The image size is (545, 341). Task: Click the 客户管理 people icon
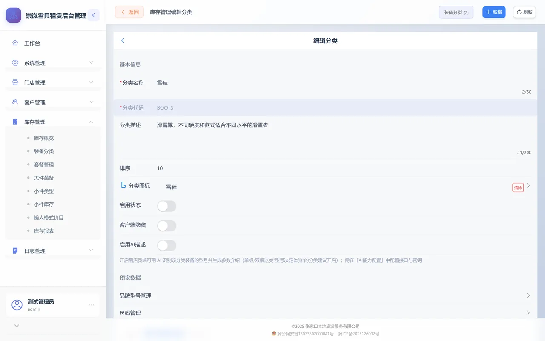15,102
